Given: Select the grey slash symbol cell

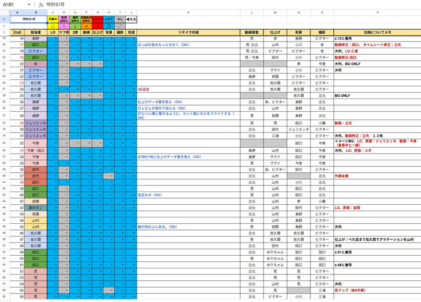Looking at the screenshot, I should point(120,26).
